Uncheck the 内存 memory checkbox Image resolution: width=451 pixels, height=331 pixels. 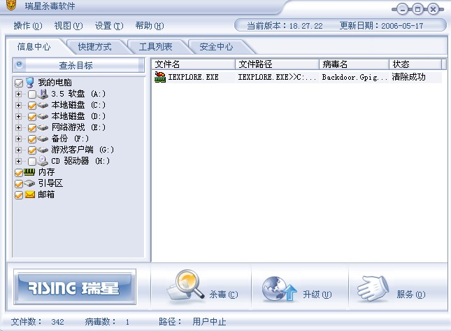pos(19,173)
